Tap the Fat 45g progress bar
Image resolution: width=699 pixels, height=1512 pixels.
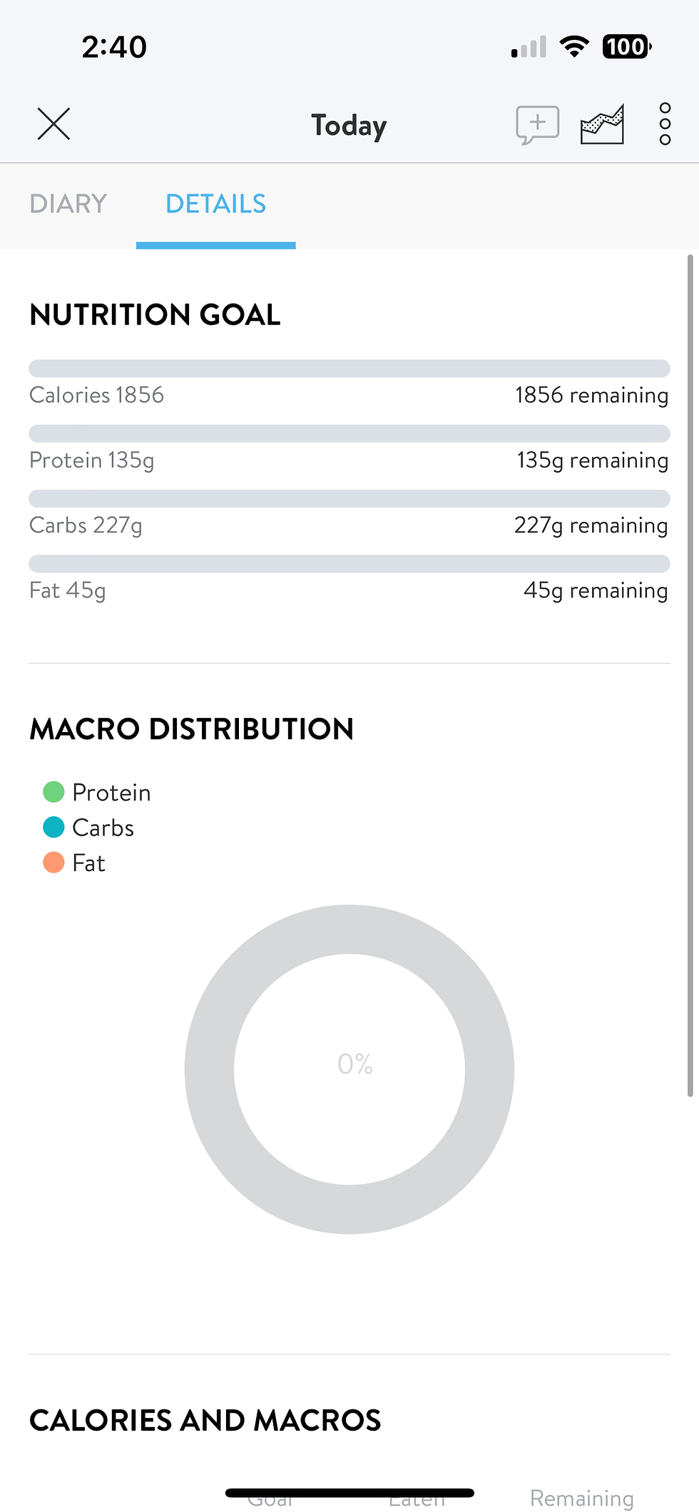349,563
